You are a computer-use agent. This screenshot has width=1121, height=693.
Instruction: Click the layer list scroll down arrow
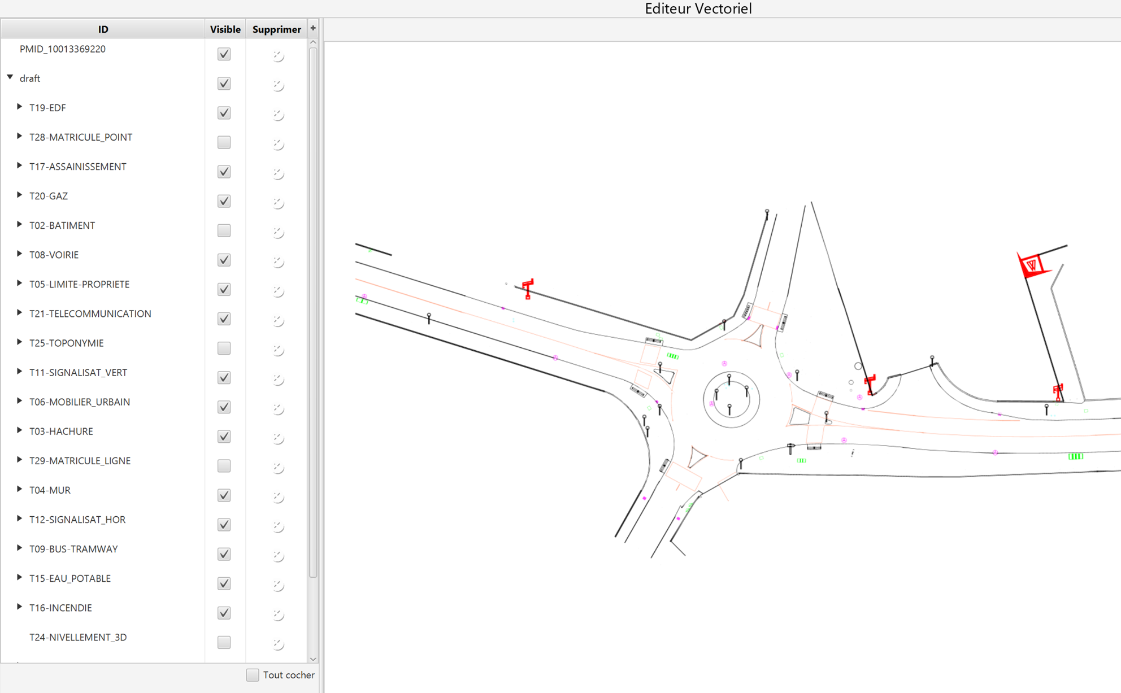click(313, 659)
